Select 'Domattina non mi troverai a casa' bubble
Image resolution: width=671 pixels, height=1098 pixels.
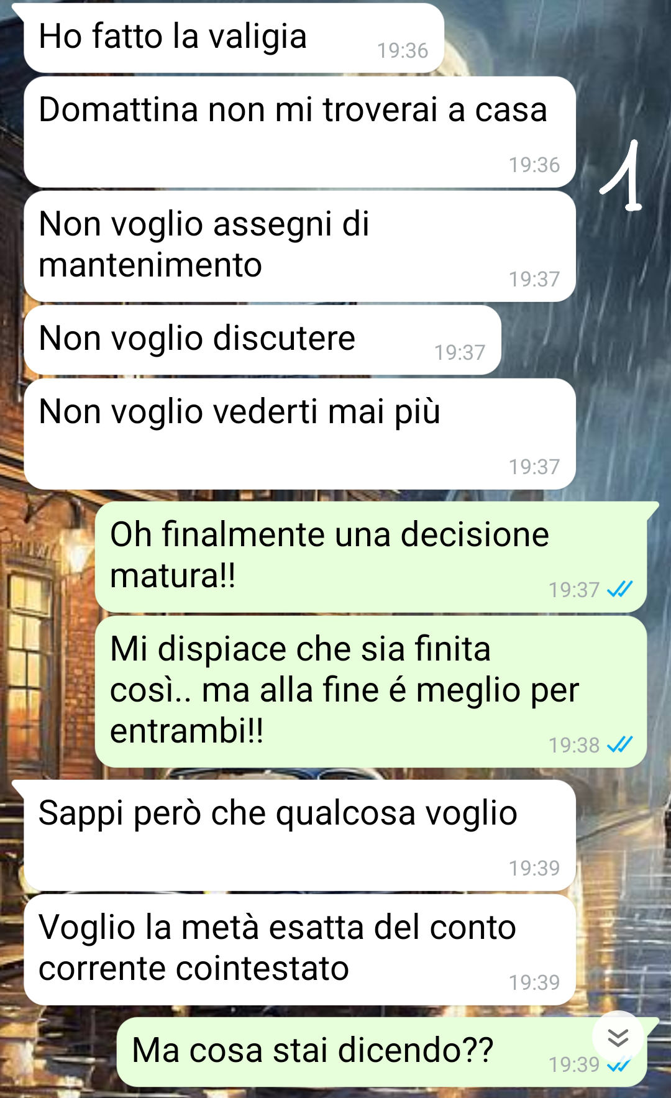click(x=299, y=132)
